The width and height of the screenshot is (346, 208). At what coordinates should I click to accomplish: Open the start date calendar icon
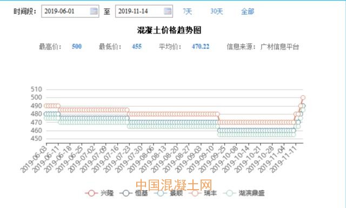(94, 11)
